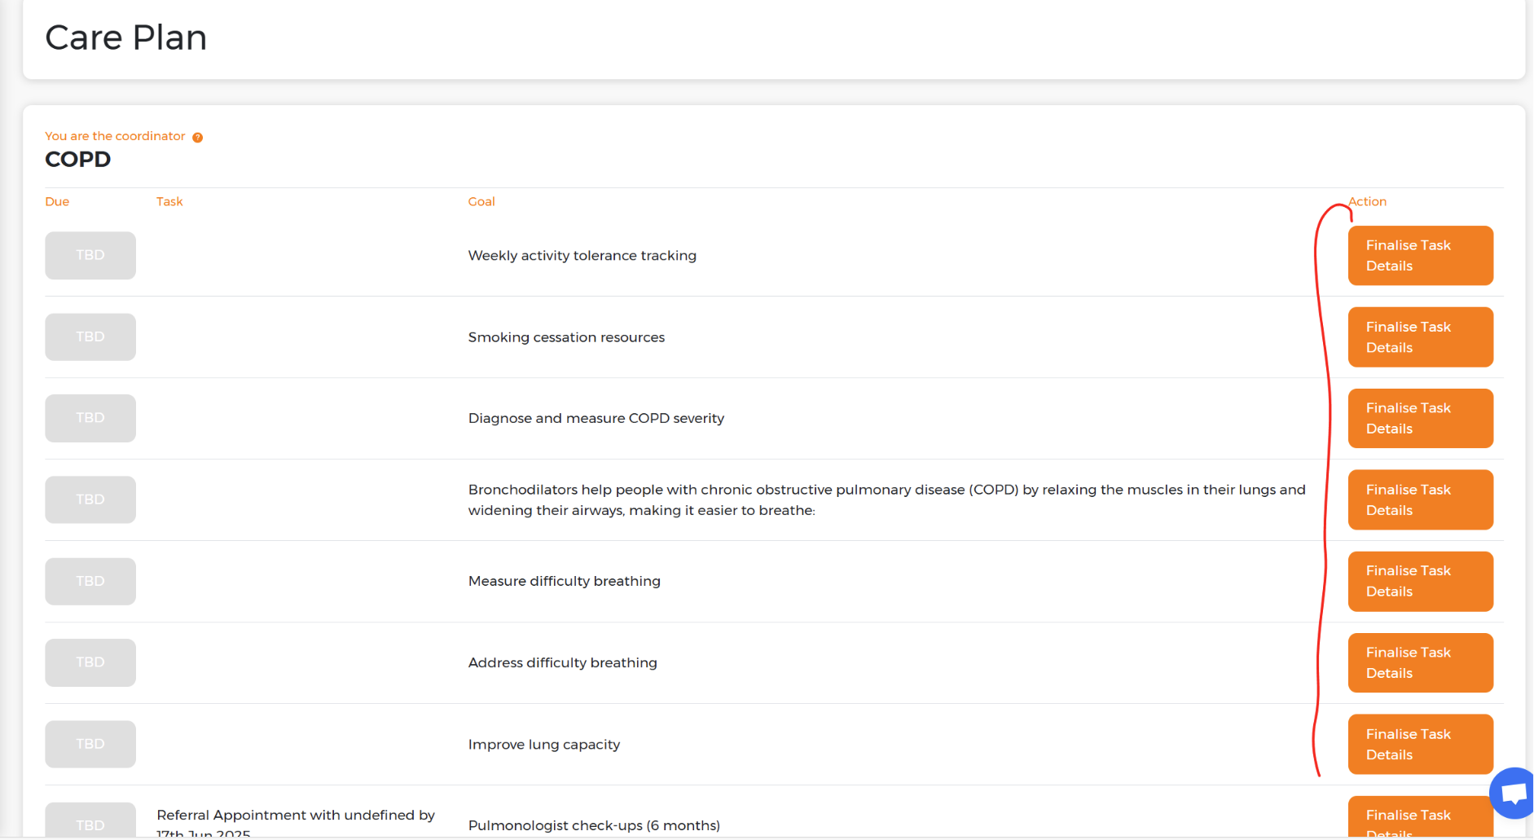Image resolution: width=1534 pixels, height=840 pixels.
Task: Click TBD due date for bronchodilators row
Action: click(90, 500)
